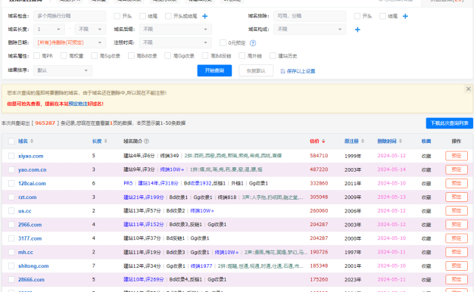The image size is (474, 292).
Task: Click 收藏 for the mh.cc row
Action: tap(426, 252)
